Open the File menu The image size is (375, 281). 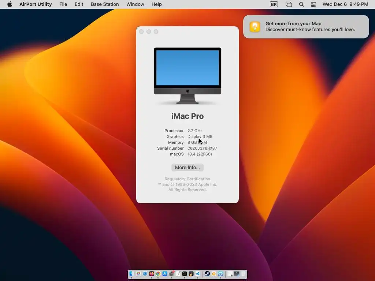(63, 4)
